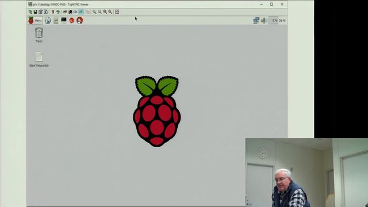This screenshot has height=207, width=368.
Task: Open the Raspberry Pi Menu button
Action: pos(35,21)
